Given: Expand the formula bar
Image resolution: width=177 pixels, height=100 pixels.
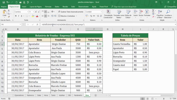Looking at the screenshot, I should point(175,24).
